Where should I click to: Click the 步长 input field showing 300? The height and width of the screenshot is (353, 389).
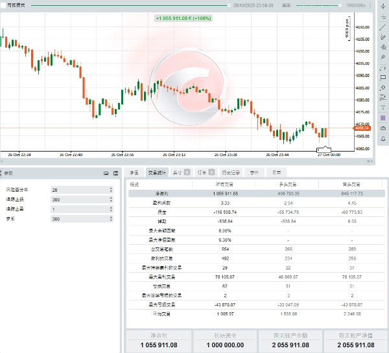tap(82, 219)
